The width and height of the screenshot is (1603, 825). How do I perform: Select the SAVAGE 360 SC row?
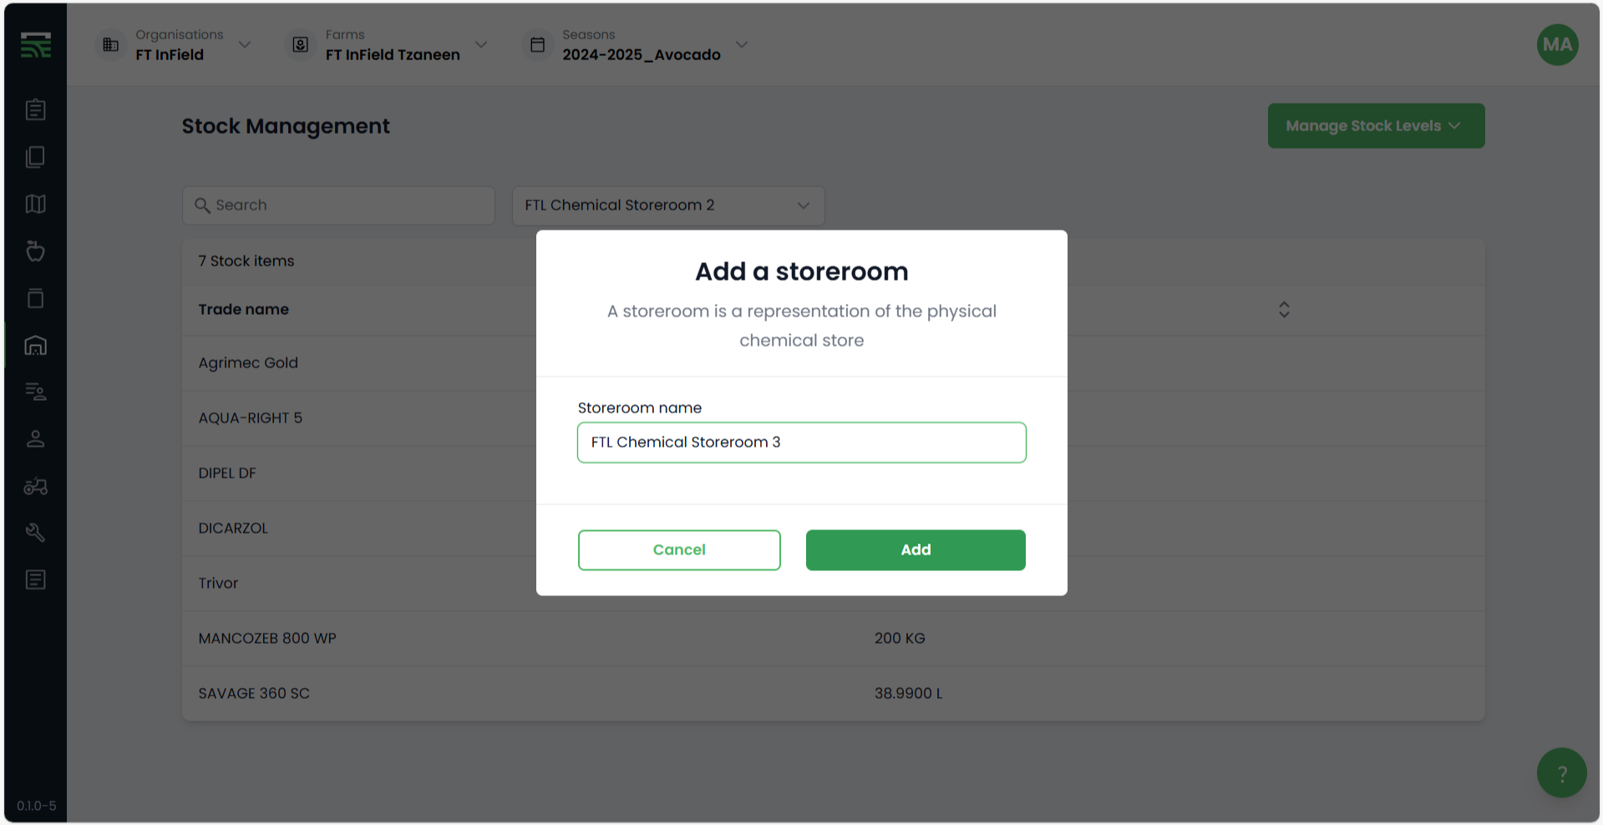click(x=833, y=694)
